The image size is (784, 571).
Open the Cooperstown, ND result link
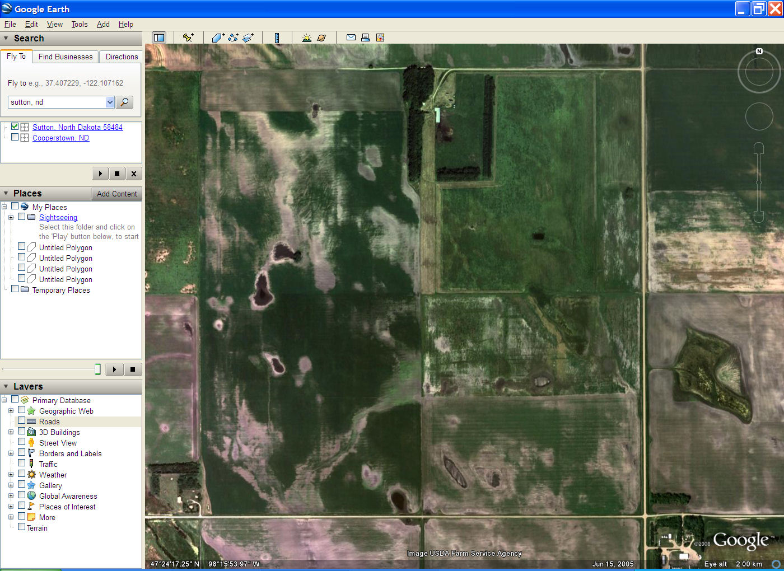click(60, 138)
